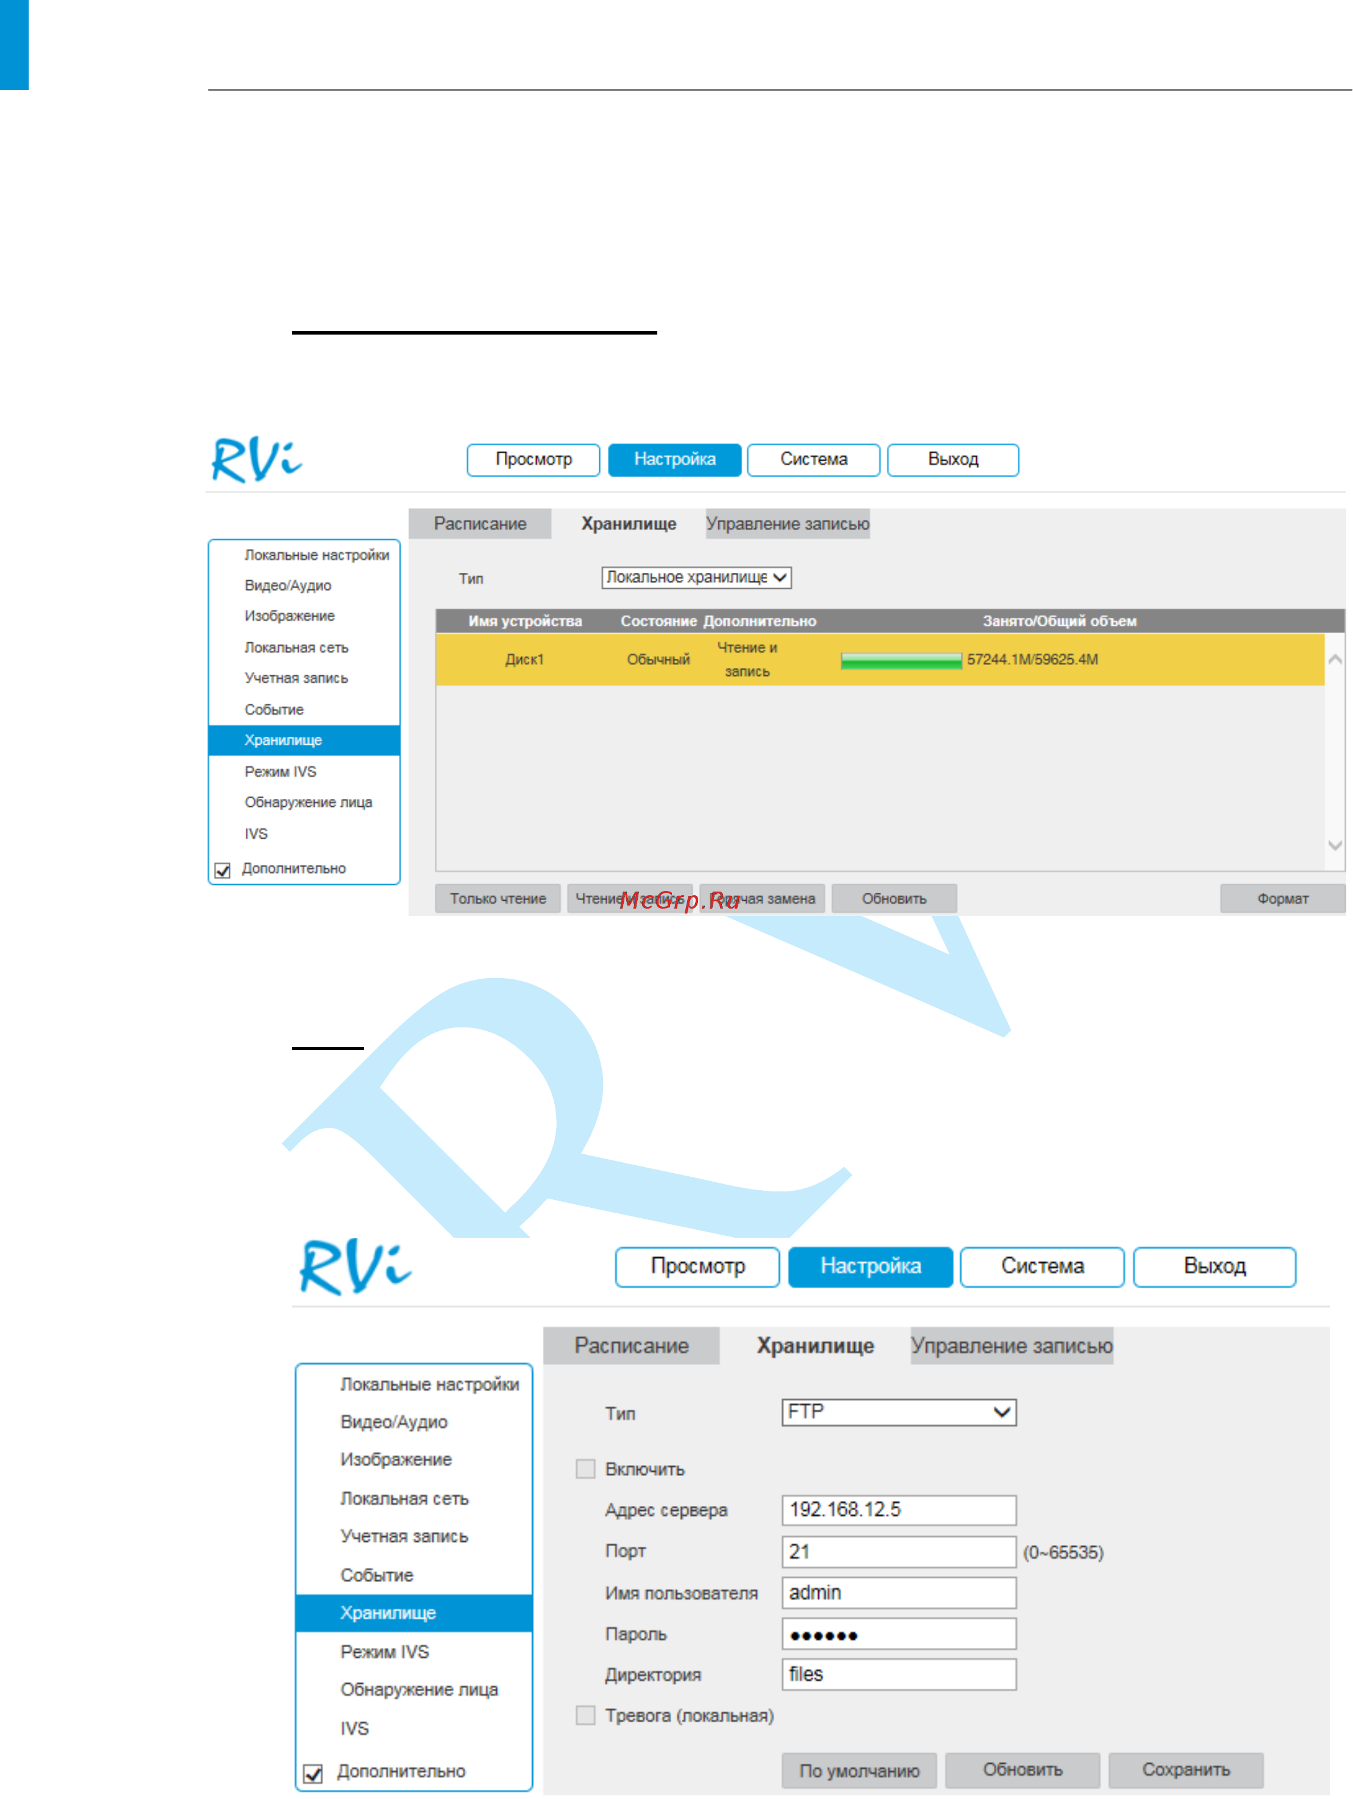Open Система in the local storage screenshot
The height and width of the screenshot is (1799, 1353).
pos(813,460)
